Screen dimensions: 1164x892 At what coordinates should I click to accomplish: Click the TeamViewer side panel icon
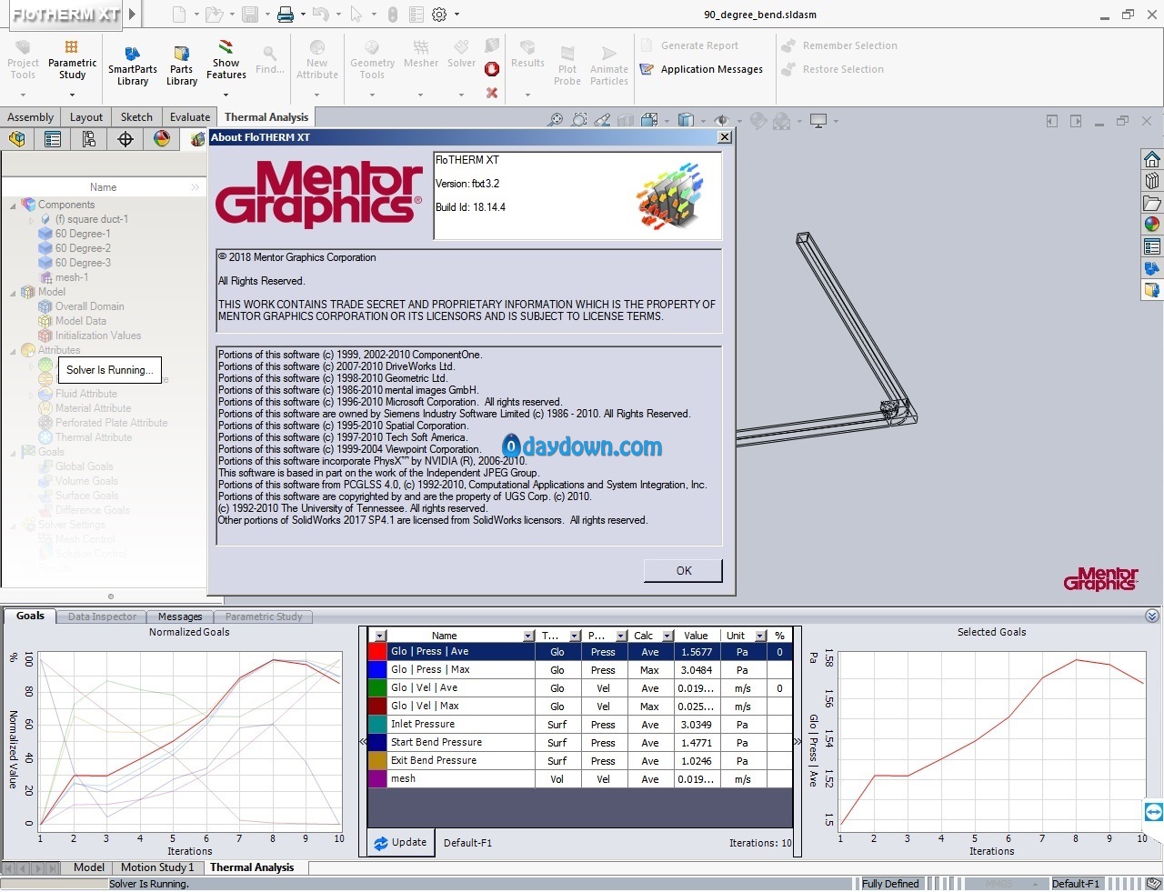tap(1153, 812)
